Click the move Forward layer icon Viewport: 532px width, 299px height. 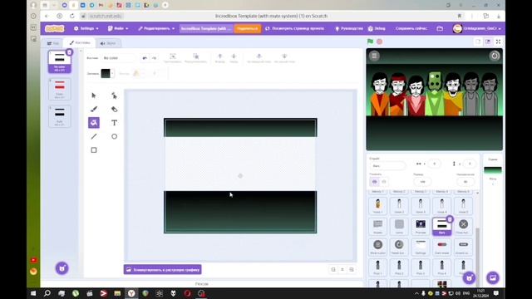click(x=219, y=57)
